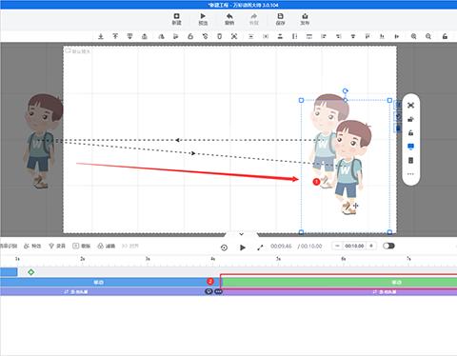Click the Publish icon in top toolbar

click(x=305, y=16)
